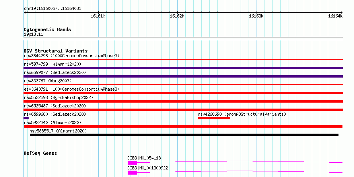
Task: Click the 16164k ruler marker
Action: tap(335, 16)
